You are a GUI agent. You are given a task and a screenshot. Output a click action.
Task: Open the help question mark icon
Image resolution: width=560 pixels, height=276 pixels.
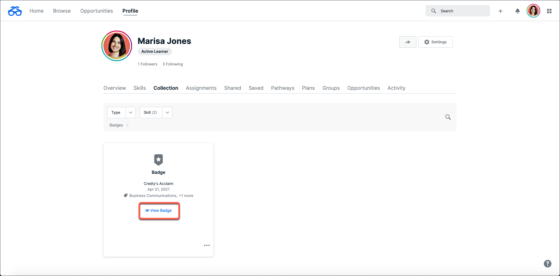pyautogui.click(x=547, y=264)
